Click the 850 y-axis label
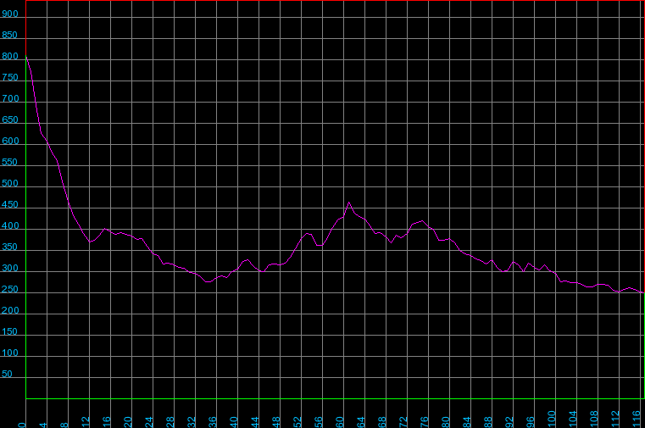The image size is (645, 428). [10, 35]
